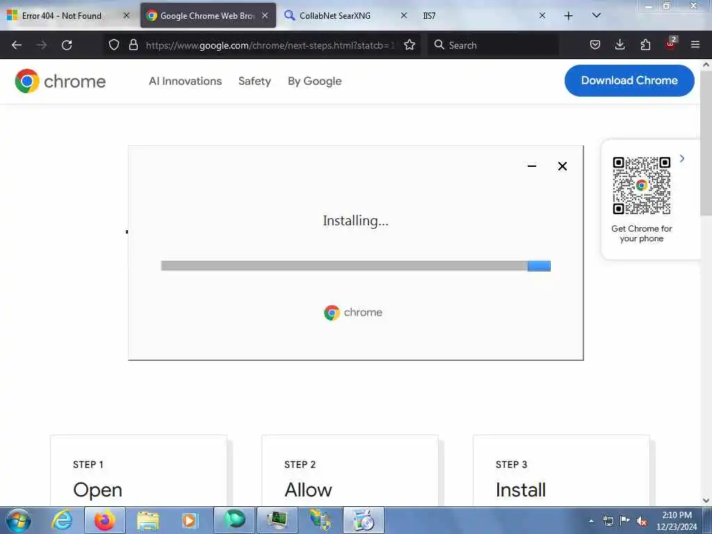Click the uBlock extension icon with badge

point(671,44)
